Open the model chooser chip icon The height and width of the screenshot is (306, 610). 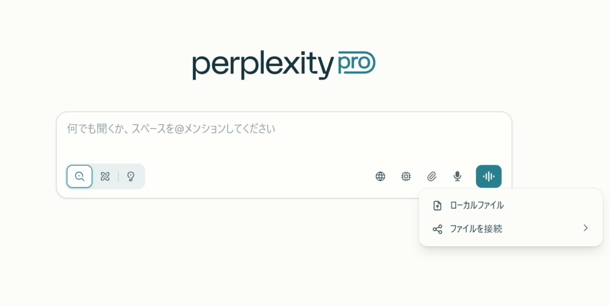[x=406, y=177]
